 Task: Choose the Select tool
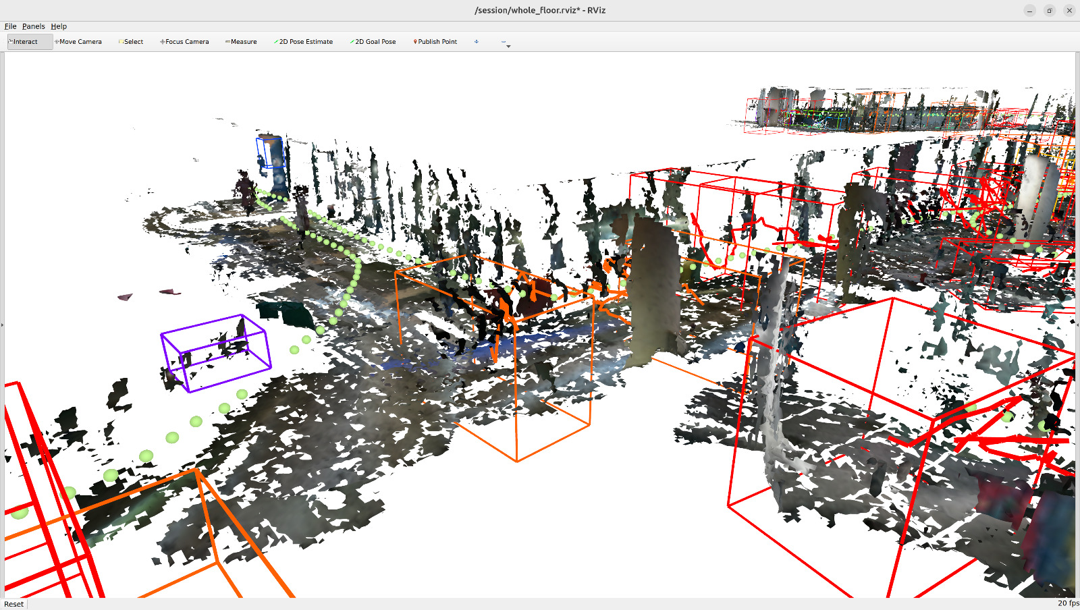131,42
